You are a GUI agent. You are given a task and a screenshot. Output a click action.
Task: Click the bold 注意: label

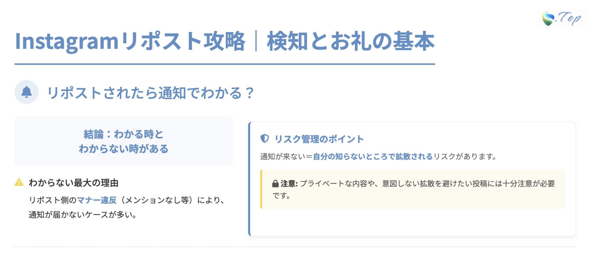click(289, 184)
